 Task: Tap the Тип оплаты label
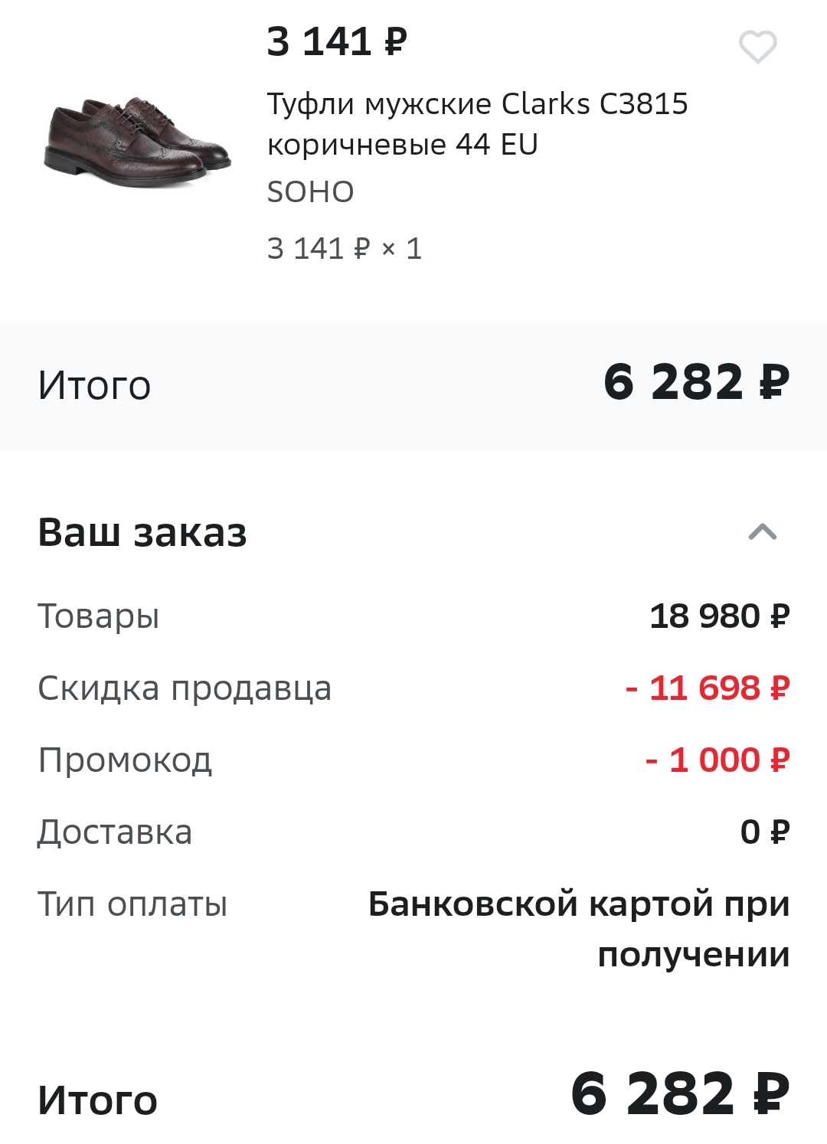[x=132, y=904]
